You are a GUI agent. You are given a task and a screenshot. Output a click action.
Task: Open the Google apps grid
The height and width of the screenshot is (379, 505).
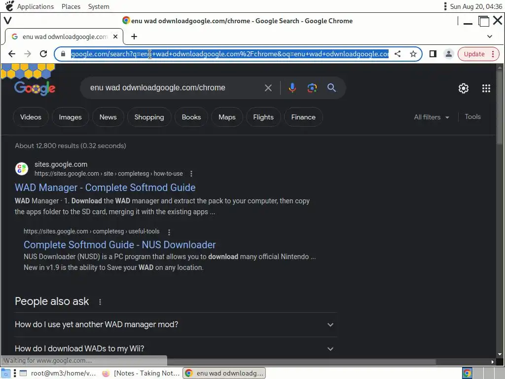[x=486, y=88]
